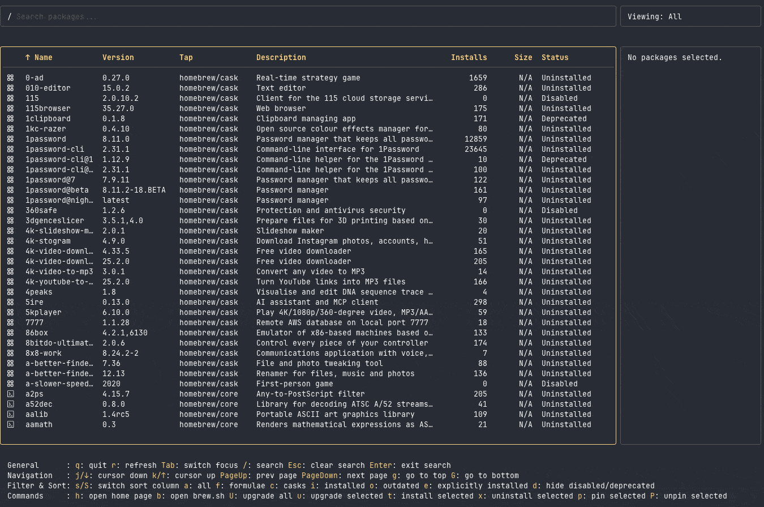Sort by the Size column header
The image size is (764, 507).
[523, 57]
